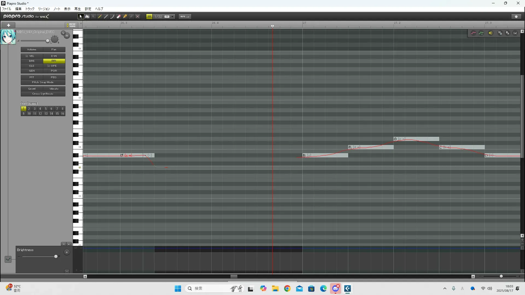Toggle the track Solo S button
Image resolution: width=525 pixels, height=295 pixels.
[63, 33]
